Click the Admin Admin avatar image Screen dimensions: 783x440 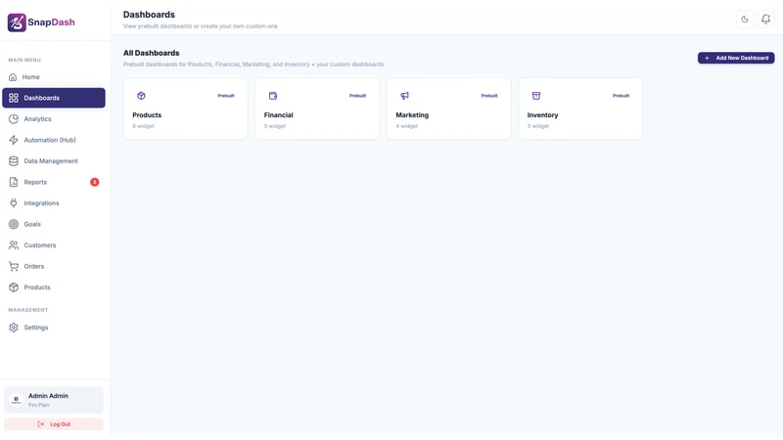16,400
